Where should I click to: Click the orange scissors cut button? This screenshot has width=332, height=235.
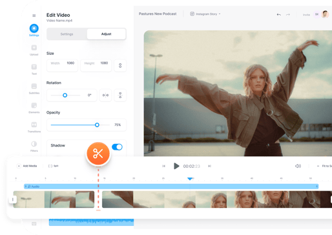pyautogui.click(x=98, y=154)
